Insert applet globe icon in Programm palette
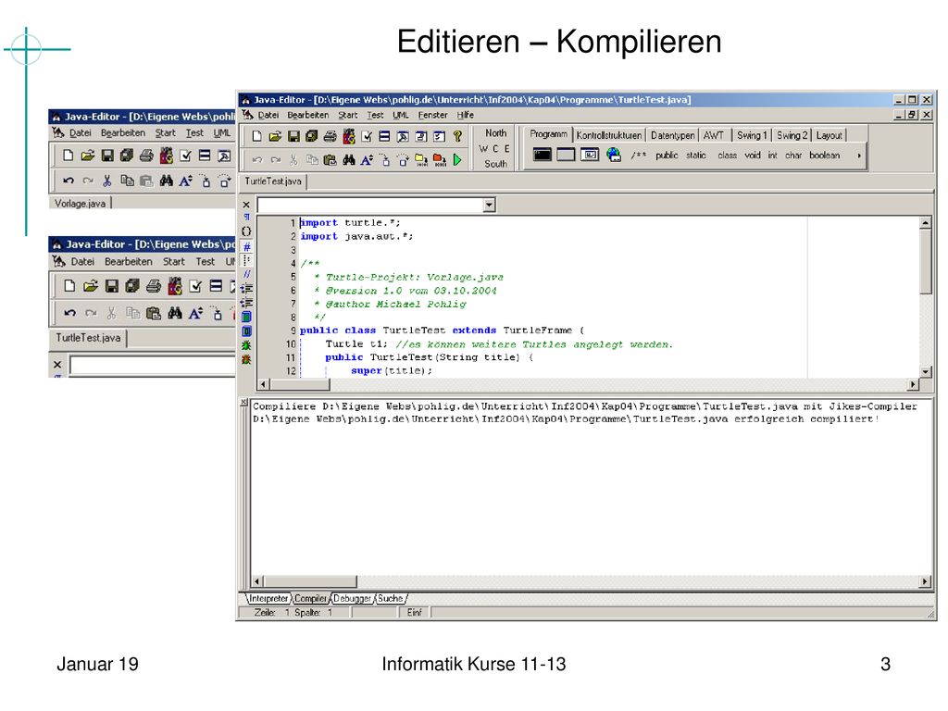This screenshot has width=948, height=711. [x=614, y=155]
